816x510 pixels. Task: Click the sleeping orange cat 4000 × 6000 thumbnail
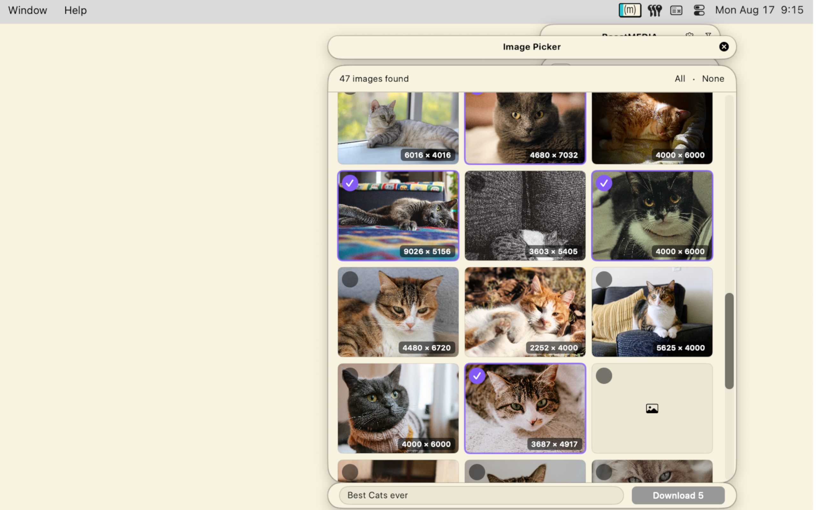(652, 128)
